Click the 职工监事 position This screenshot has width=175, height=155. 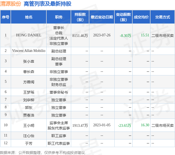[59, 136]
